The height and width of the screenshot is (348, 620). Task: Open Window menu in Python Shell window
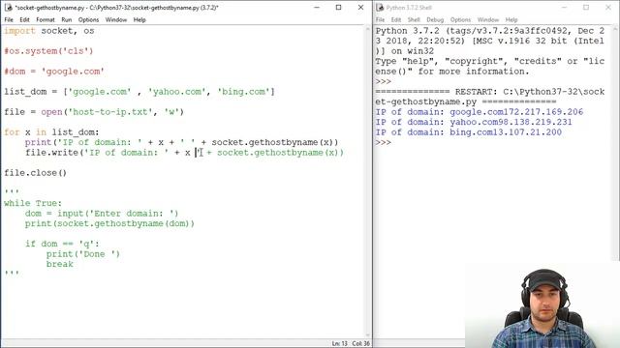click(x=488, y=19)
